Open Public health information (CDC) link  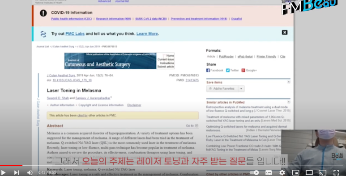72,19
